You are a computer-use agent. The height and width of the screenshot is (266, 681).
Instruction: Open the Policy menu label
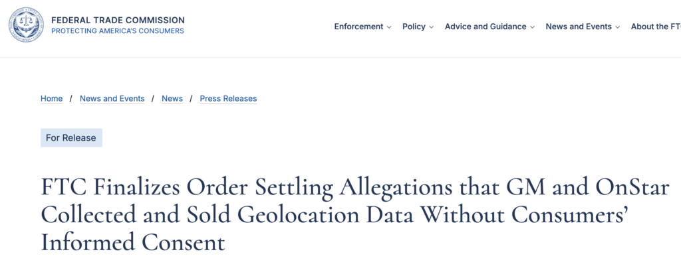pyautogui.click(x=414, y=27)
